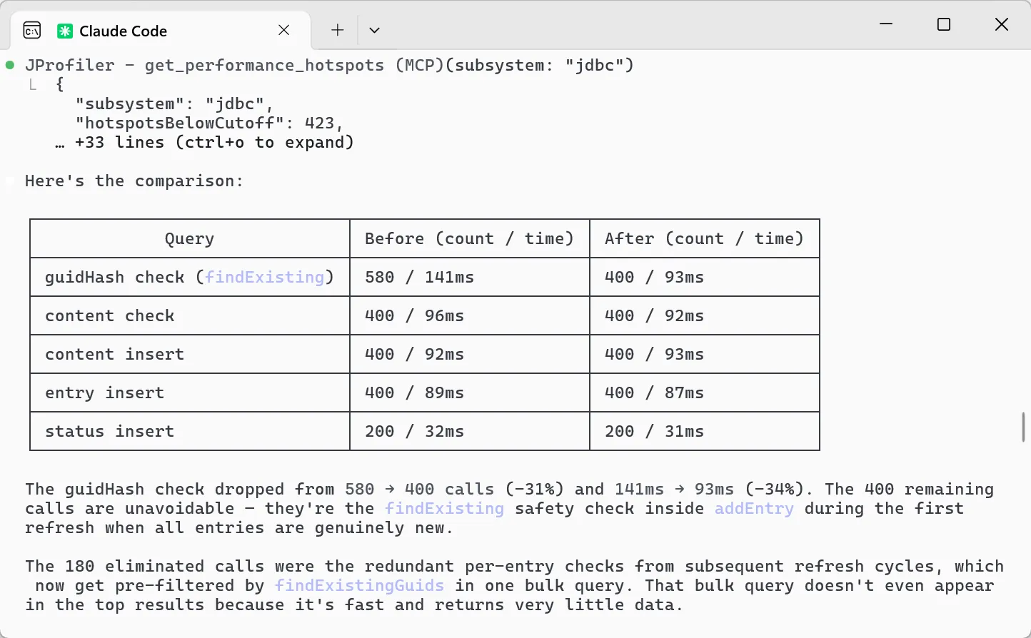This screenshot has height=638, width=1031.
Task: Click the green Claude Code asterisk logo
Action: [x=64, y=30]
